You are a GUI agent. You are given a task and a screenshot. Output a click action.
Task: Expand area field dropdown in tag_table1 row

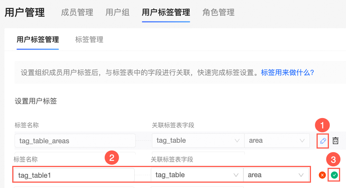click(x=276, y=175)
